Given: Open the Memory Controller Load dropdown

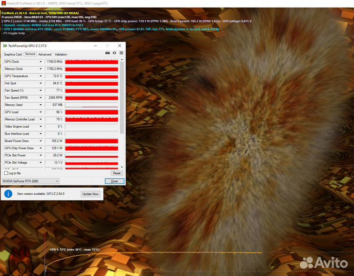Looking at the screenshot, I should [x=40, y=119].
